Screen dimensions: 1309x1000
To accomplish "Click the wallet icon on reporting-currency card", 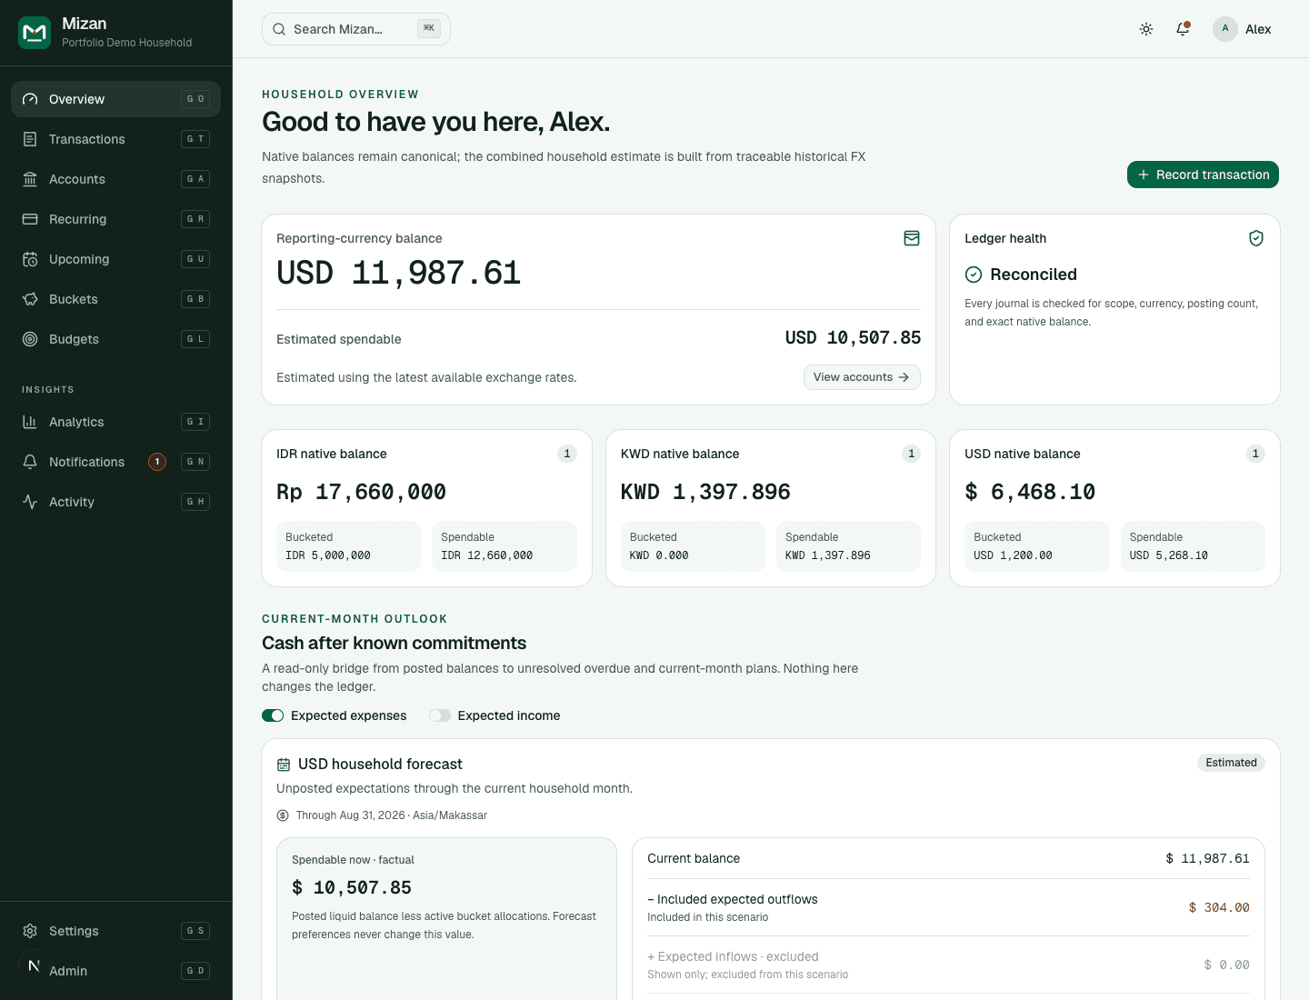I will point(912,238).
